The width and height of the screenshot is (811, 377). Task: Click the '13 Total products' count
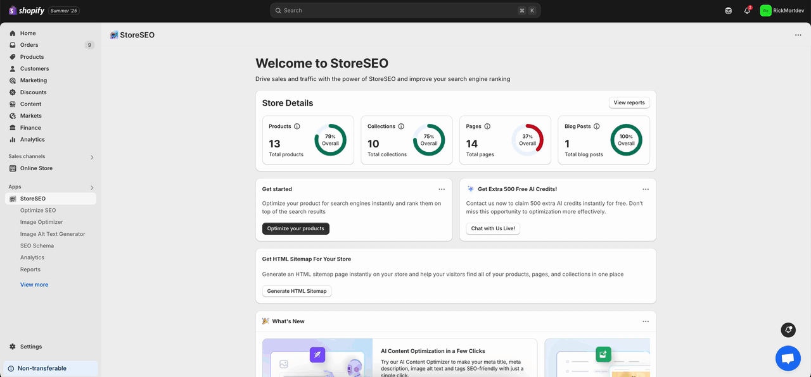286,148
